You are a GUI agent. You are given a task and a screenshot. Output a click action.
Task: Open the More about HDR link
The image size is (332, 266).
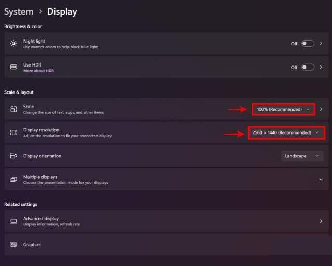coord(38,71)
